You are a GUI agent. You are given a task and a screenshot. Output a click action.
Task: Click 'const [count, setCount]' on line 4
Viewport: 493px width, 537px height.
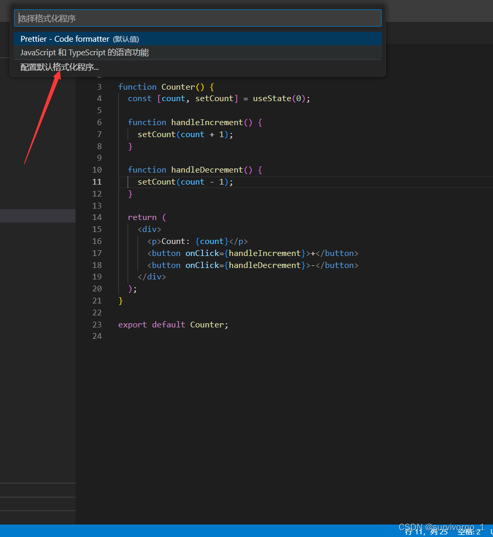(183, 99)
